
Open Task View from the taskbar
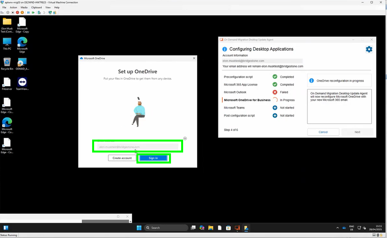193,228
